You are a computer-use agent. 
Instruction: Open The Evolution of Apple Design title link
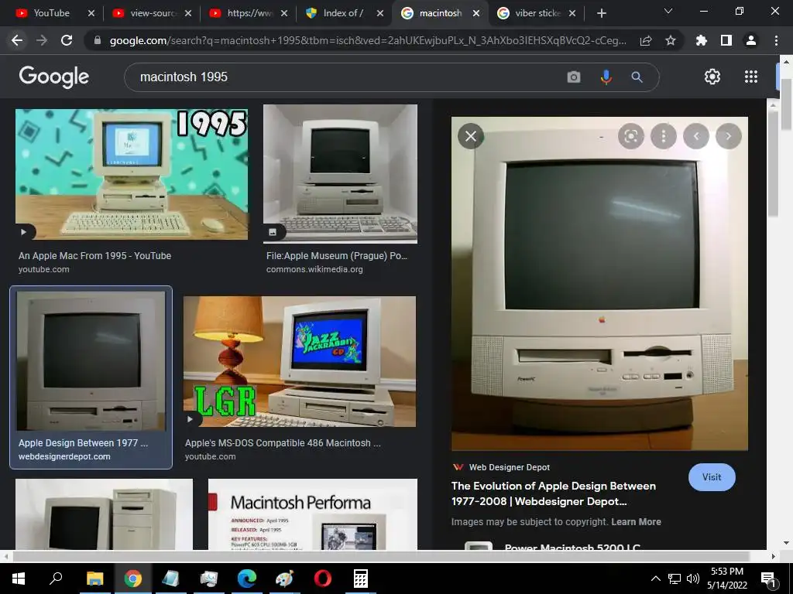(553, 493)
